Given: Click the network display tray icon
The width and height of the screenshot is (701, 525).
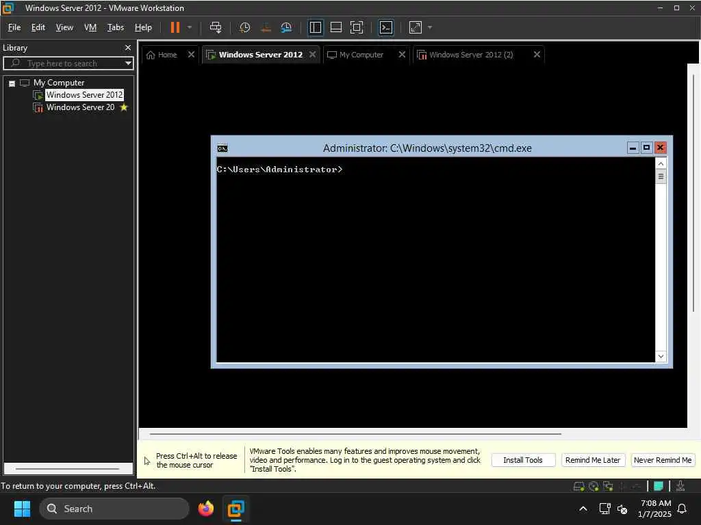Looking at the screenshot, I should pyautogui.click(x=604, y=509).
